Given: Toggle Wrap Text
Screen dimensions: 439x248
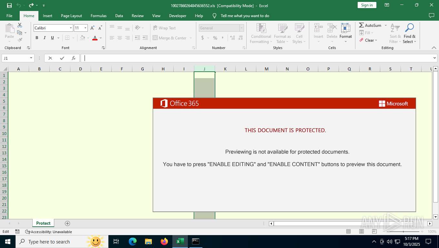Looking at the screenshot, I should coord(164,28).
